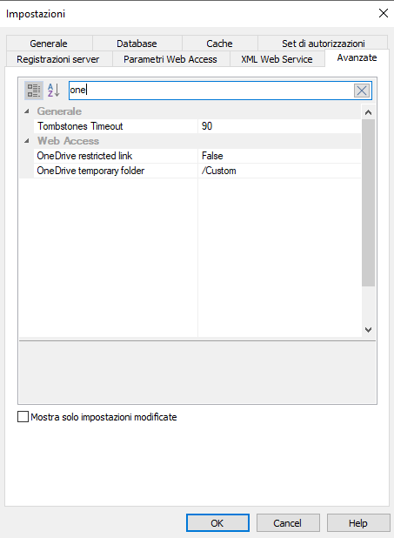Go to Registrazioni server tab
Viewport: 394px width, 538px height.
pyautogui.click(x=58, y=59)
